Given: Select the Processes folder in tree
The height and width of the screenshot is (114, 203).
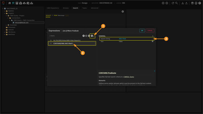Looking at the screenshot, I should 12,27.
